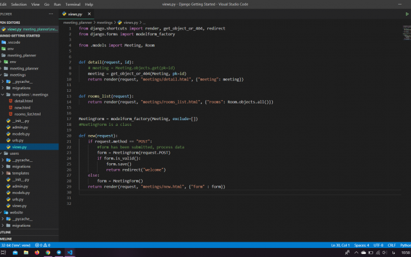Run Python file with the play icon

(407, 14)
